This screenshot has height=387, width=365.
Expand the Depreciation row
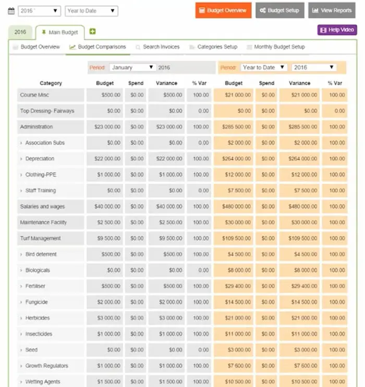click(x=21, y=159)
